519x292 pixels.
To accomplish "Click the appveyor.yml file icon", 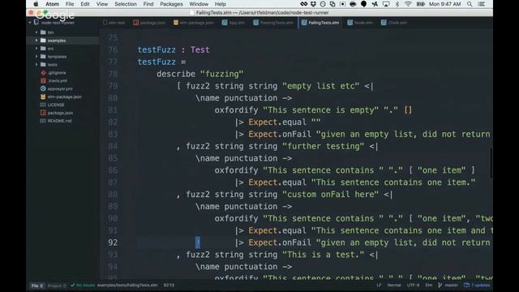I will pyautogui.click(x=43, y=88).
